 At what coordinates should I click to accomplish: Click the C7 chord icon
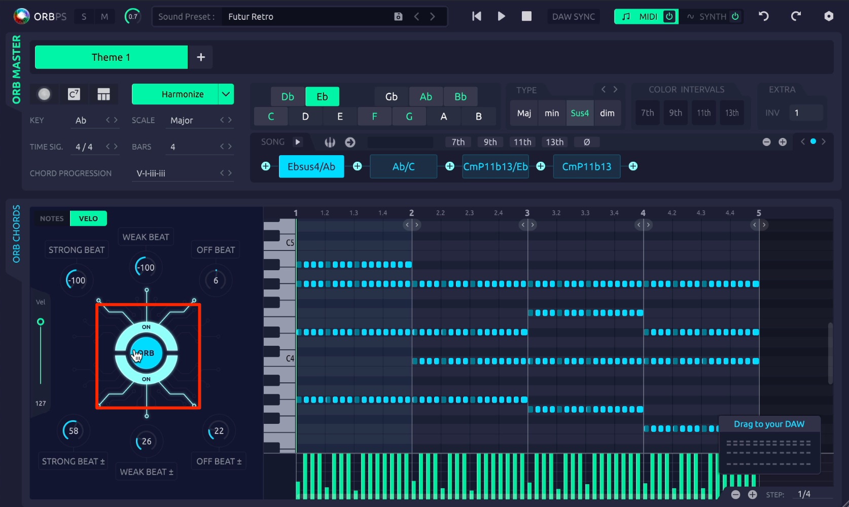point(74,94)
